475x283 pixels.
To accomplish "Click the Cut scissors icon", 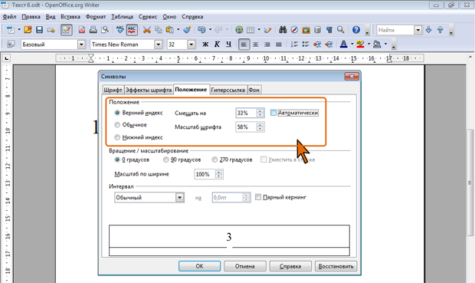I will [147, 30].
